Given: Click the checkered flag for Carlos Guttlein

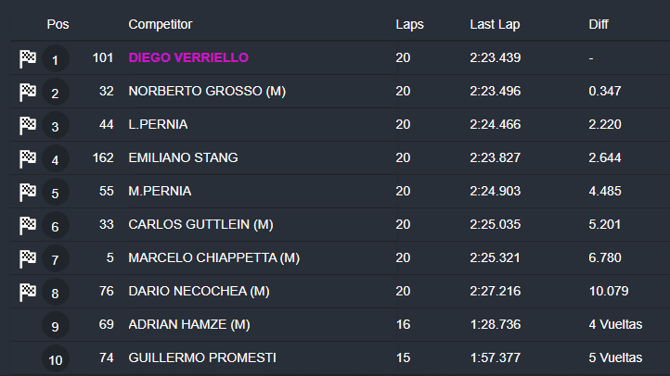Looking at the screenshot, I should (x=28, y=225).
